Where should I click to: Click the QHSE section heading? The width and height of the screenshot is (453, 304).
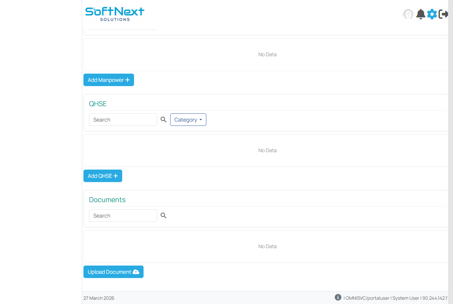(x=98, y=104)
